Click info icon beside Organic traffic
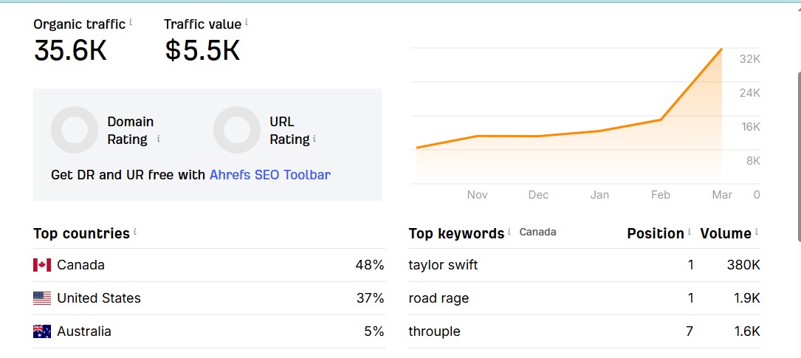 coord(131,23)
